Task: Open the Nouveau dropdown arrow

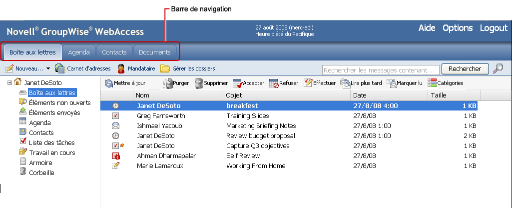Action: (x=48, y=68)
